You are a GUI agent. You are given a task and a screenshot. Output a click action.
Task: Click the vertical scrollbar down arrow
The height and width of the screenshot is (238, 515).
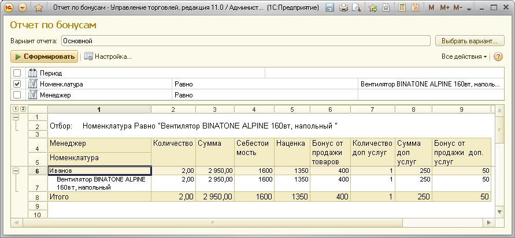coord(499,212)
